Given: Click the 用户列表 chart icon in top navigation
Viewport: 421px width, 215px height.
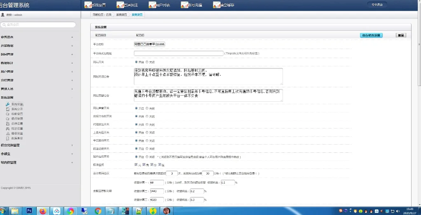Looking at the screenshot, I should click(x=152, y=5).
